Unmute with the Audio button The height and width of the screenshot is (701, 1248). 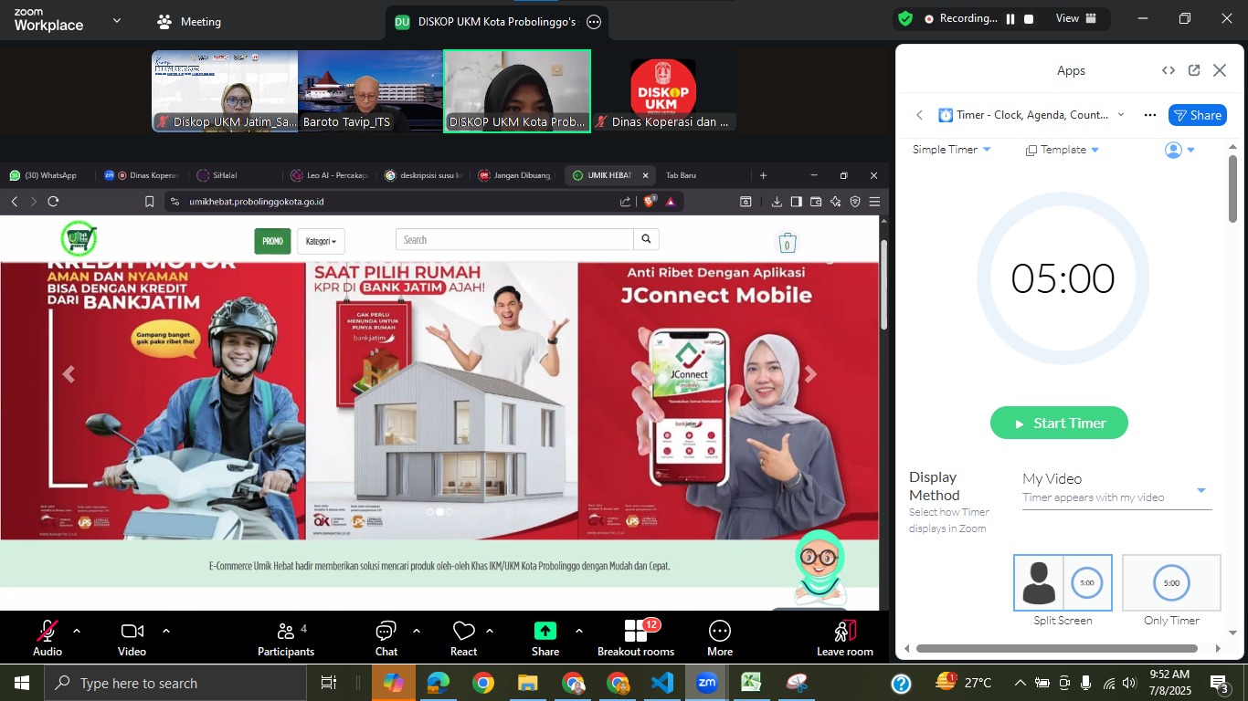tap(48, 638)
